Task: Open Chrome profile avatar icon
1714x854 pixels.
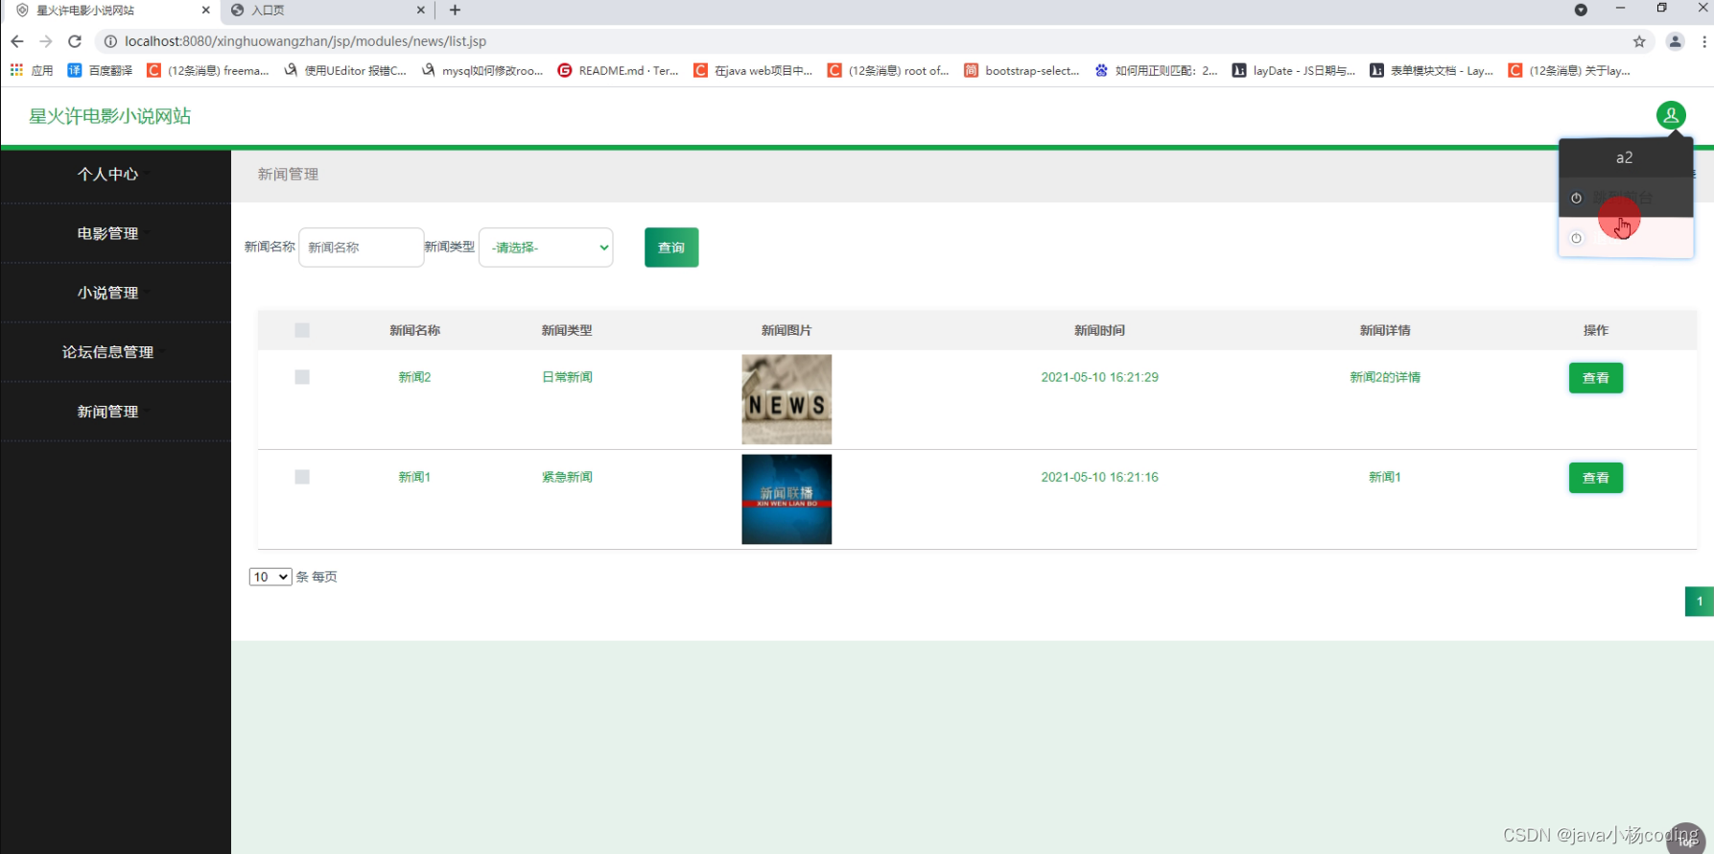Action: [1675, 41]
